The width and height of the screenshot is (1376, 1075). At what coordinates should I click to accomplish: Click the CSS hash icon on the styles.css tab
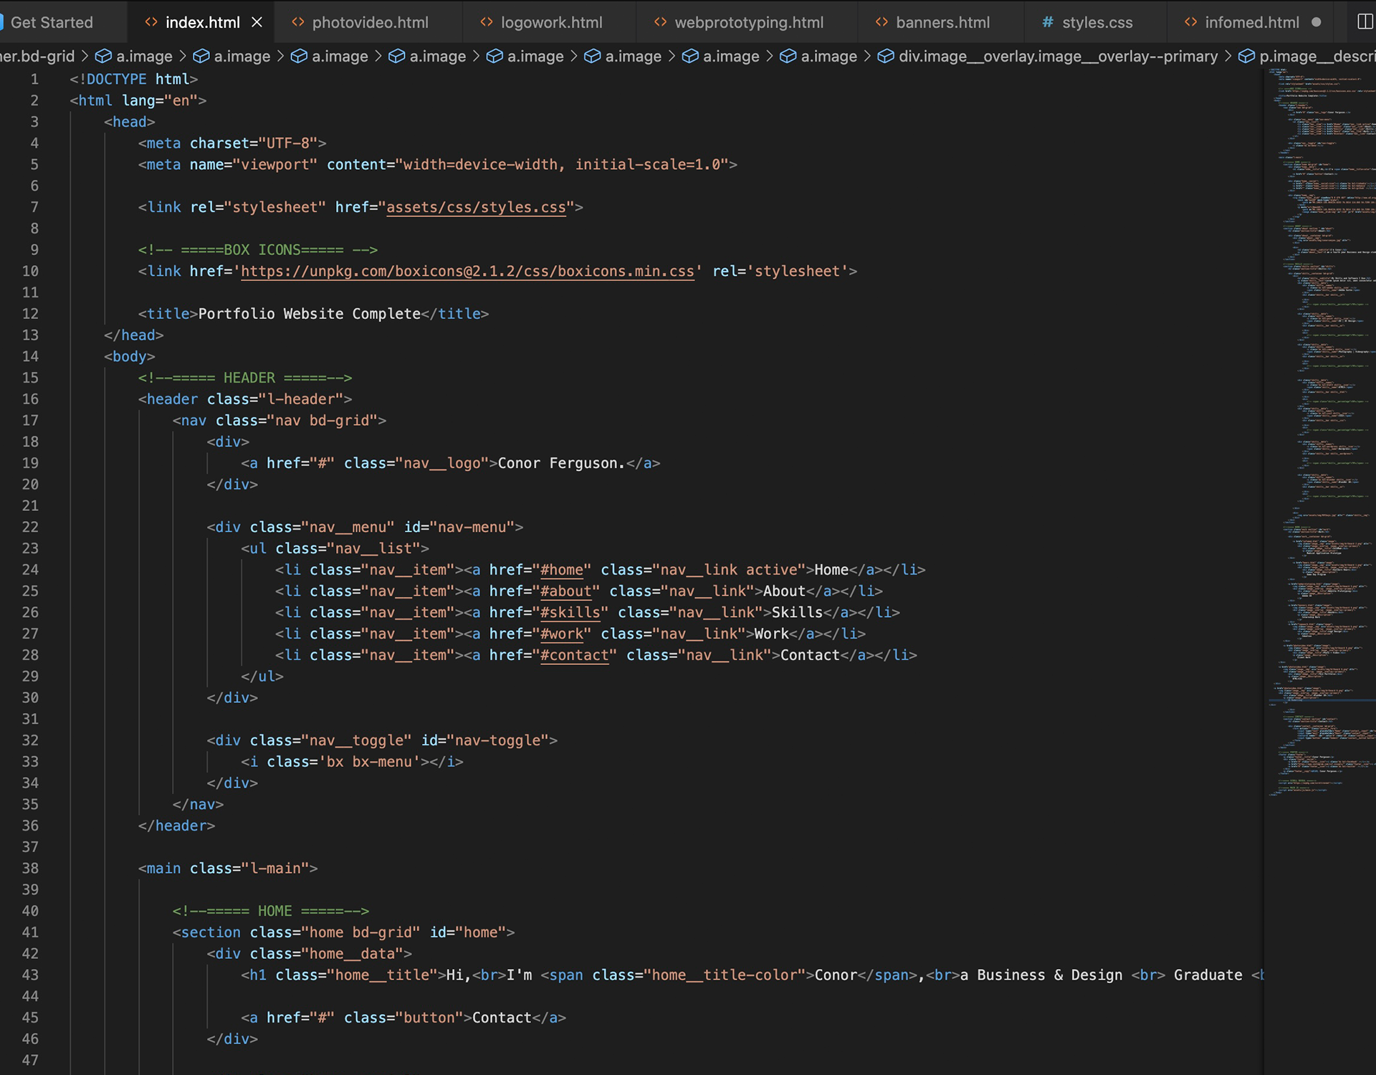(x=1048, y=22)
